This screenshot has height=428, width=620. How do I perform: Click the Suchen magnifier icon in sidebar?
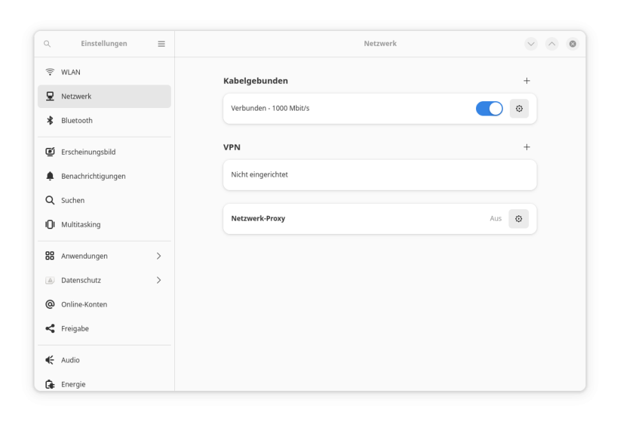[50, 200]
